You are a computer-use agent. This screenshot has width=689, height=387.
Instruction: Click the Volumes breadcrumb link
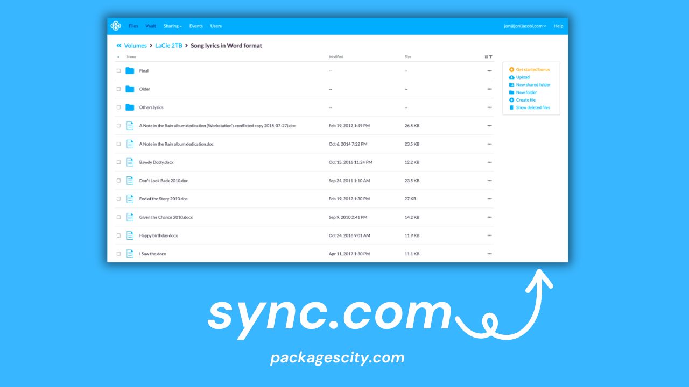click(135, 46)
